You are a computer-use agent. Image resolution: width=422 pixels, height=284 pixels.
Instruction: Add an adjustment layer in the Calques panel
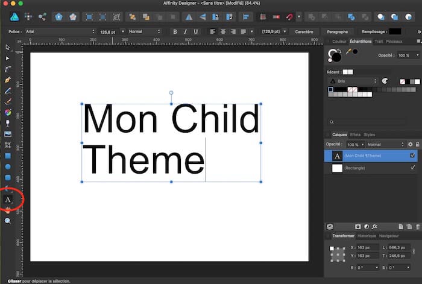click(x=367, y=227)
